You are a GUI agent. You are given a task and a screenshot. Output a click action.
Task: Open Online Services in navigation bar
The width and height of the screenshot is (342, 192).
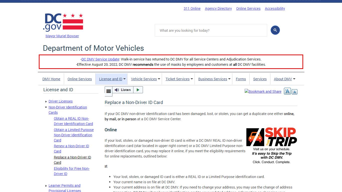point(80,79)
